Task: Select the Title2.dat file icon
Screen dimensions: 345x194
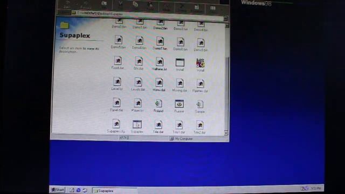Action: 200,125
